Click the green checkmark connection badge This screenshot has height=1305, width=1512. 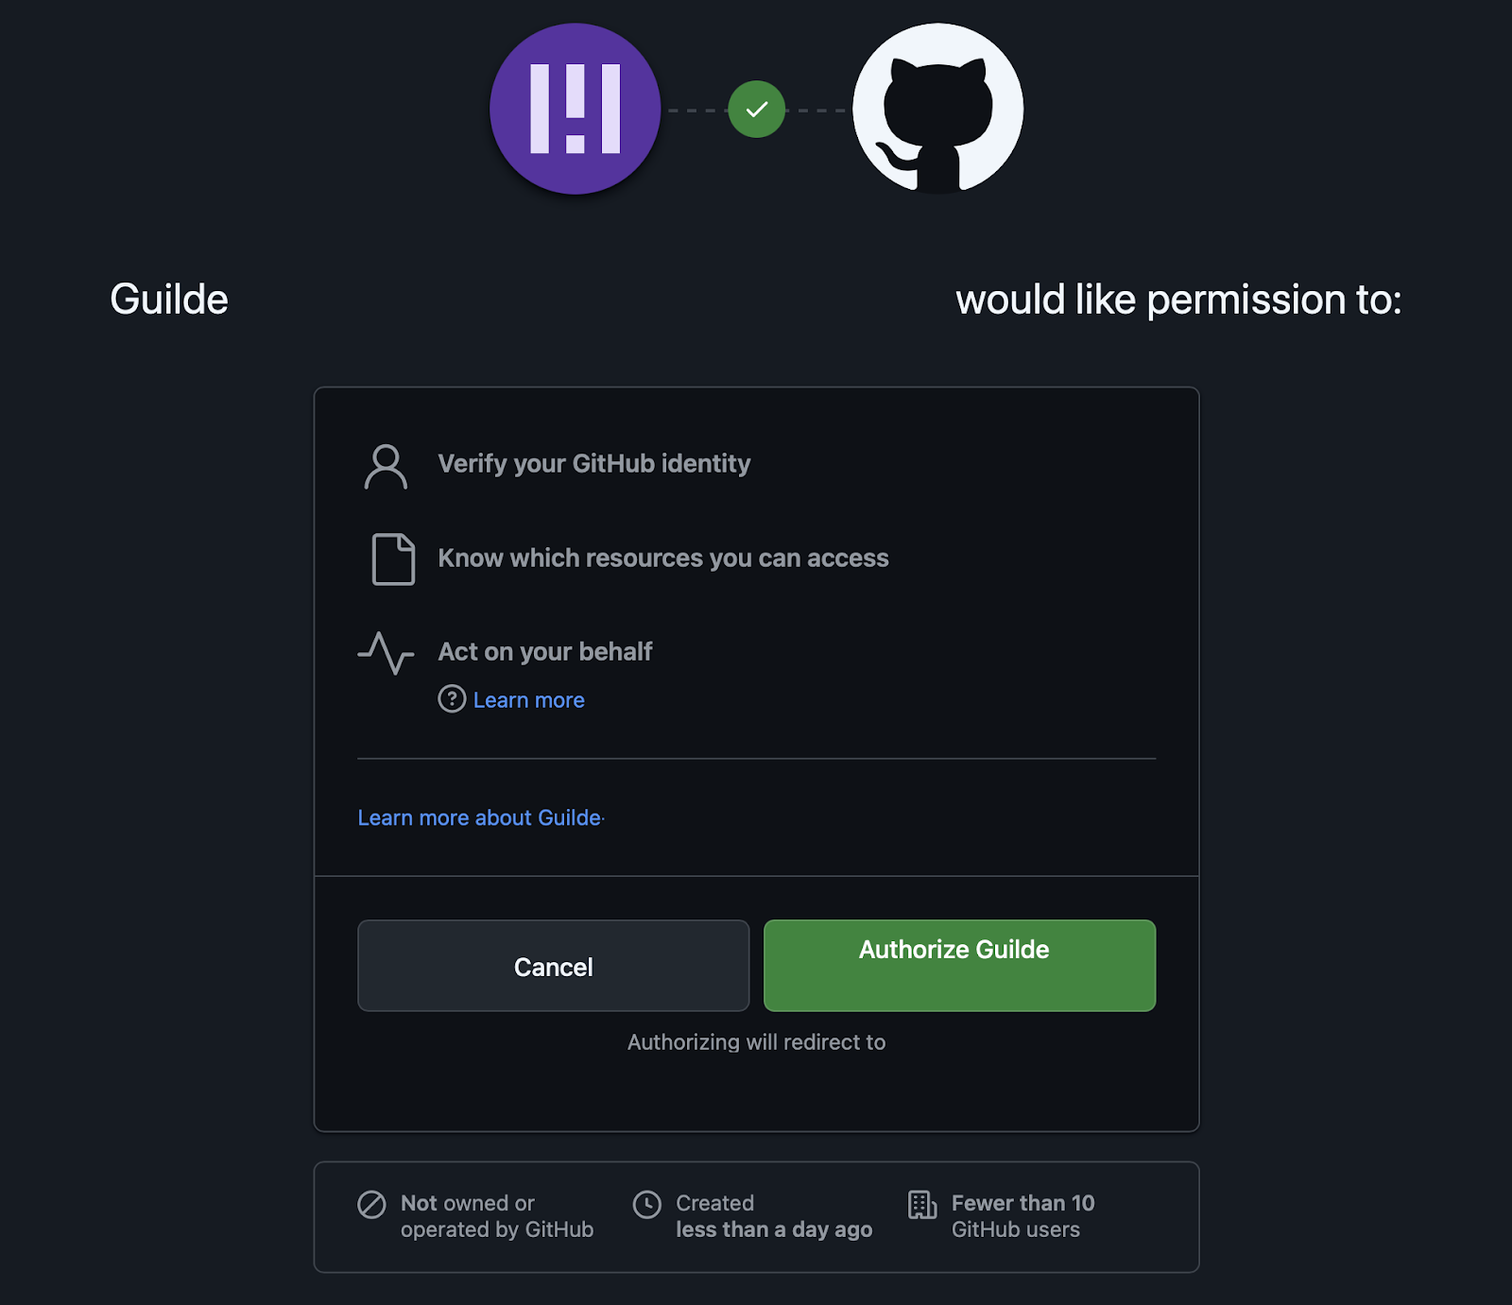click(x=756, y=110)
